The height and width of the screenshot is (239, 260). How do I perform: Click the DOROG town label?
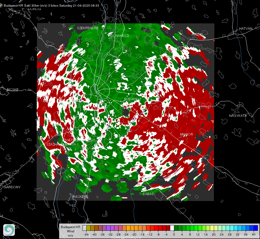coord(35,9)
